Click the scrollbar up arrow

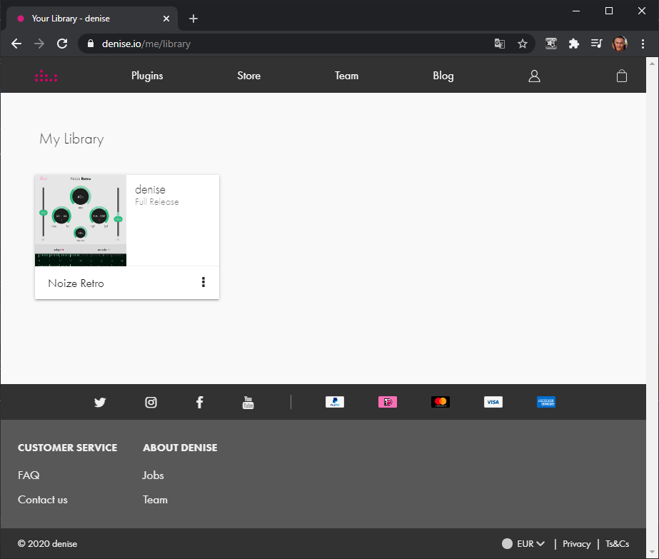pos(652,64)
